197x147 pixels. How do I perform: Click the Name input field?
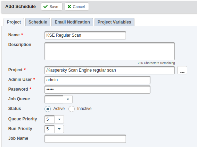[x=85, y=35]
